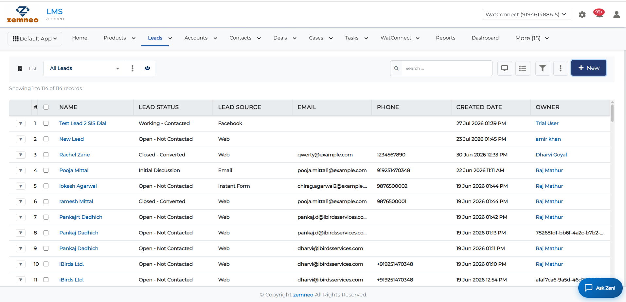Click 'Instant Form' lead source cell

(x=234, y=186)
